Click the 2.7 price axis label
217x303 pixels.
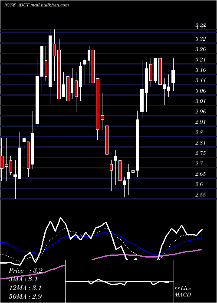click(199, 164)
